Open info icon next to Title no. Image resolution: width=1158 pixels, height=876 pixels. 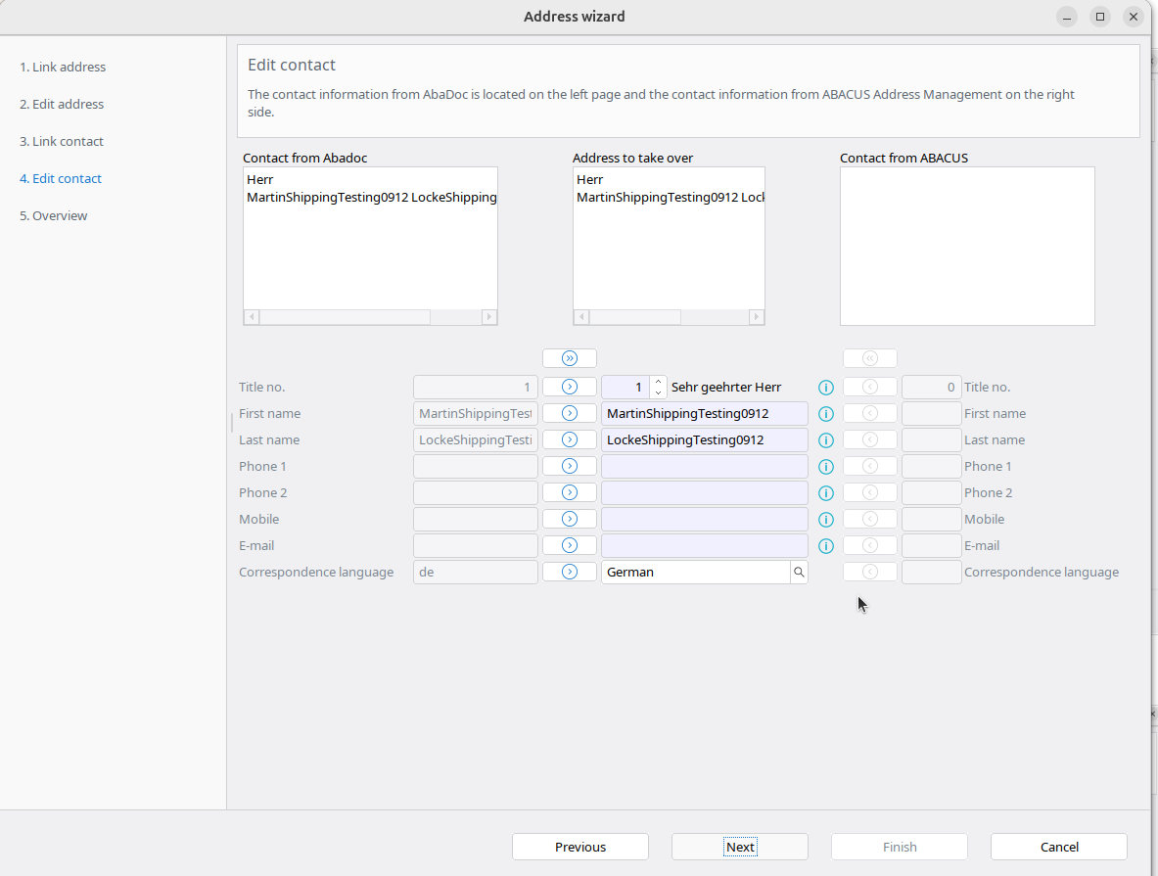tap(825, 388)
